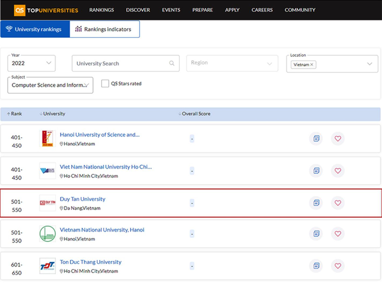The width and height of the screenshot is (382, 283).
Task: Heart the Viet Nam National University Ho Chi Minh row
Action: [x=338, y=171]
